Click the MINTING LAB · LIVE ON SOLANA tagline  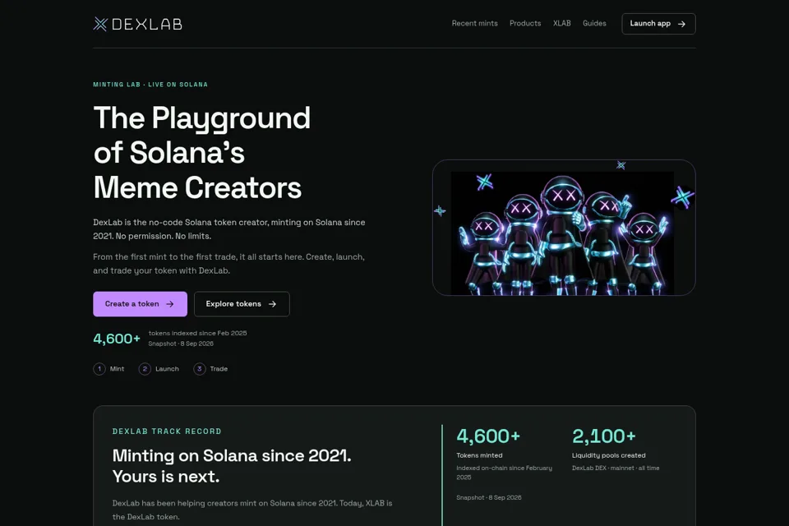[150, 85]
